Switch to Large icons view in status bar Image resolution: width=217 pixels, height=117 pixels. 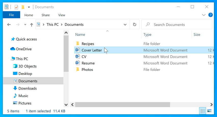pyautogui.click(x=209, y=111)
